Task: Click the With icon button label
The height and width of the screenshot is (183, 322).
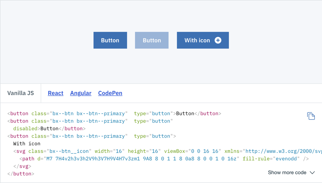Action: tap(197, 40)
